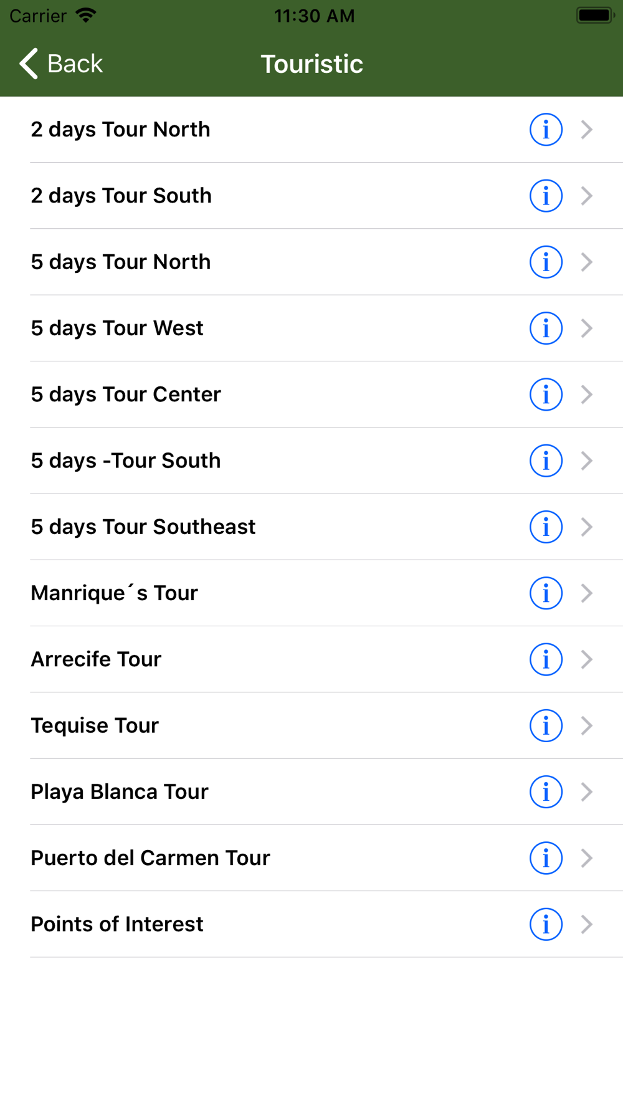Choose the 5 days Tour Center entry
The image size is (623, 1108).
pos(126,394)
